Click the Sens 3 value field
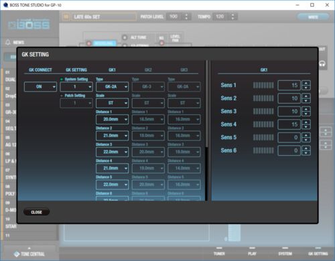335x261 pixels. click(289, 111)
